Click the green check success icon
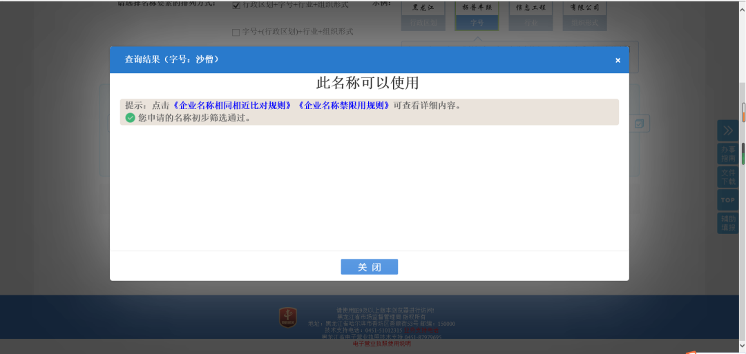This screenshot has width=746, height=354. 131,118
